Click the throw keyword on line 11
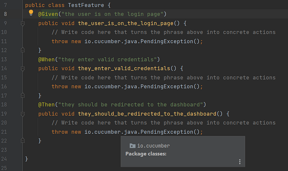288x171 pixels. [60, 41]
